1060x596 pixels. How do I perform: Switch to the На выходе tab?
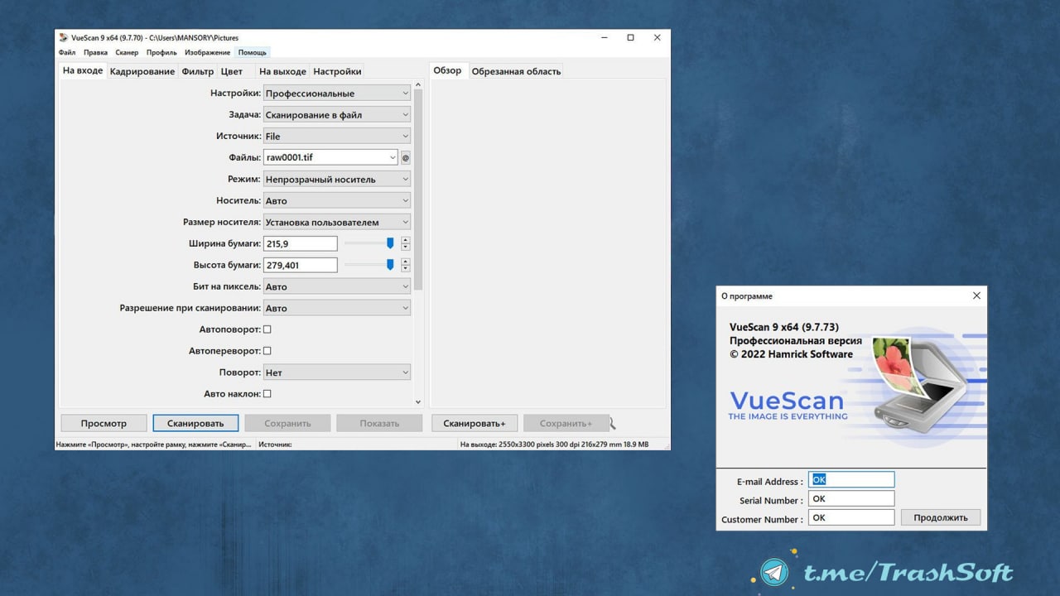282,71
